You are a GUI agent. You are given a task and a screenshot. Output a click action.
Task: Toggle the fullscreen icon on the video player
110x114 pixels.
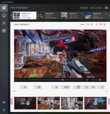[x=104, y=80]
